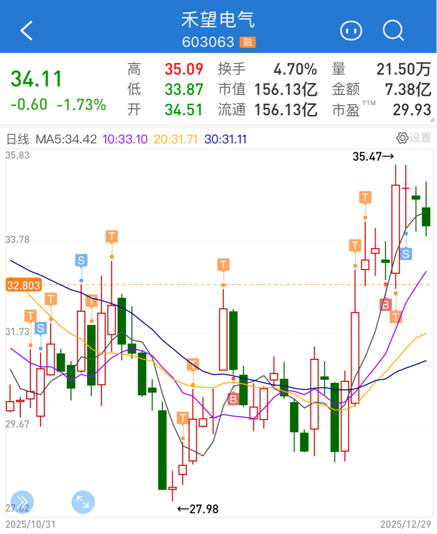Tap the stock name 禾望电气
This screenshot has height=534, width=437.
coord(218,19)
